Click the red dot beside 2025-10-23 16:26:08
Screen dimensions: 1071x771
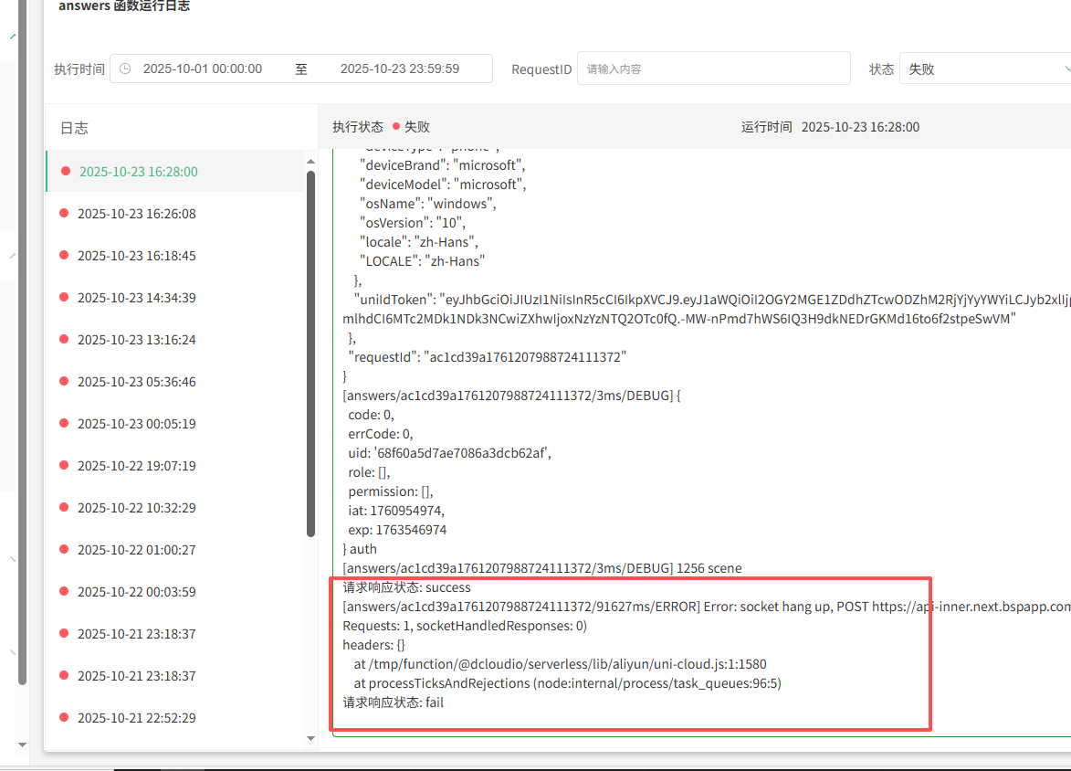(x=64, y=213)
